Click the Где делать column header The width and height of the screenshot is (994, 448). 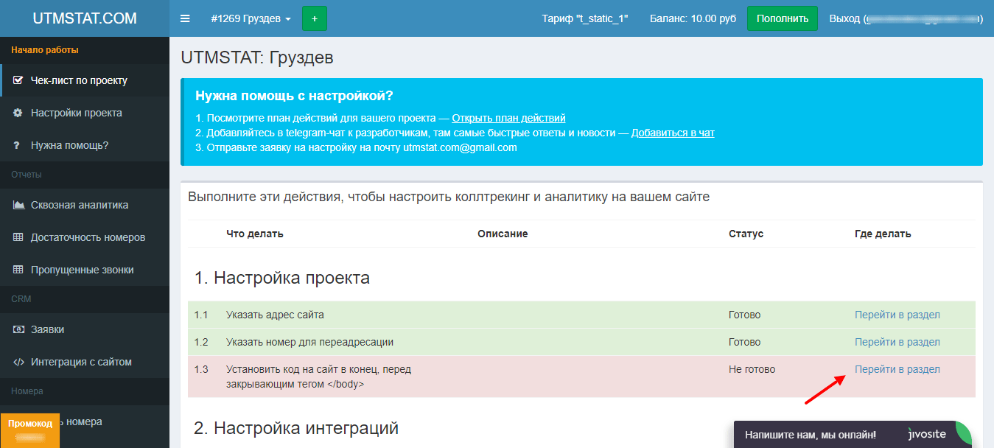(x=883, y=234)
